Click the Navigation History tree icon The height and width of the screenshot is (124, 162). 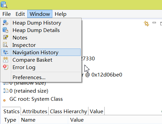tap(5, 52)
